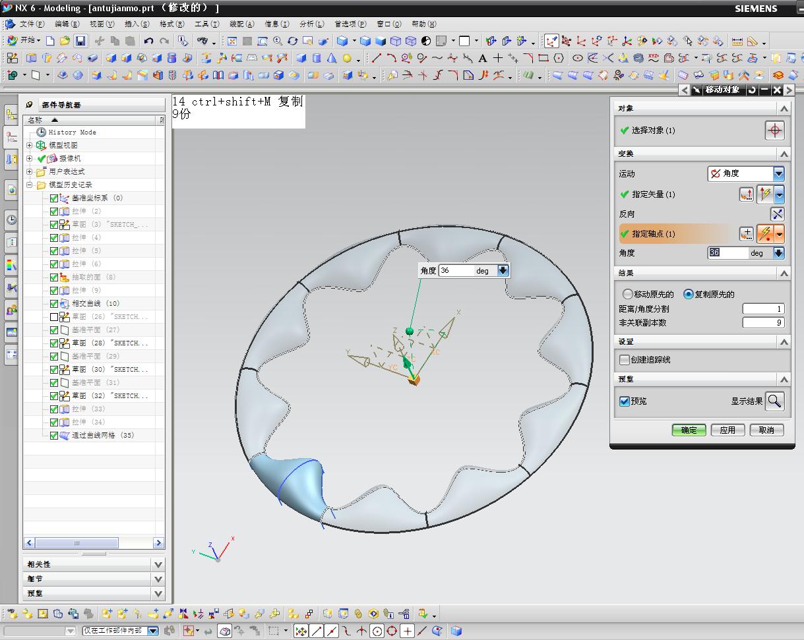This screenshot has height=640, width=804.
Task: Click the Fit view icon
Action: (x=232, y=41)
